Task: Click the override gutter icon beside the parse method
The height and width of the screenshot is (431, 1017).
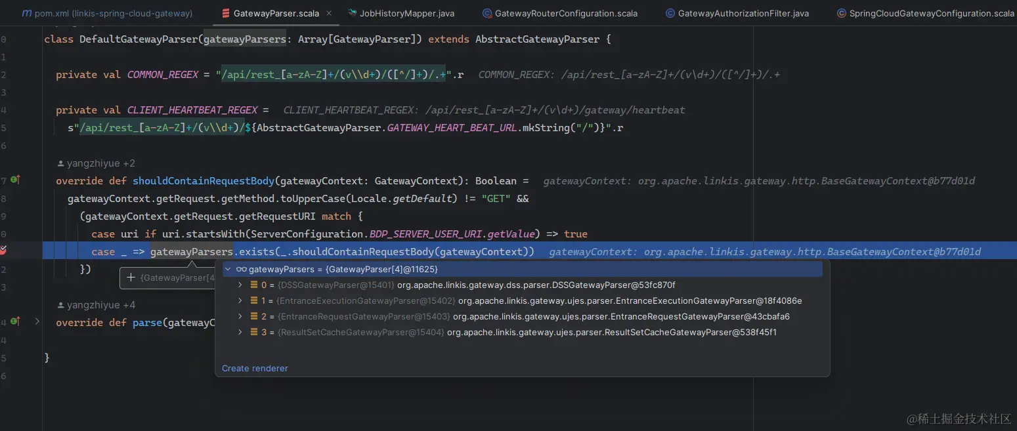Action: pyautogui.click(x=15, y=322)
